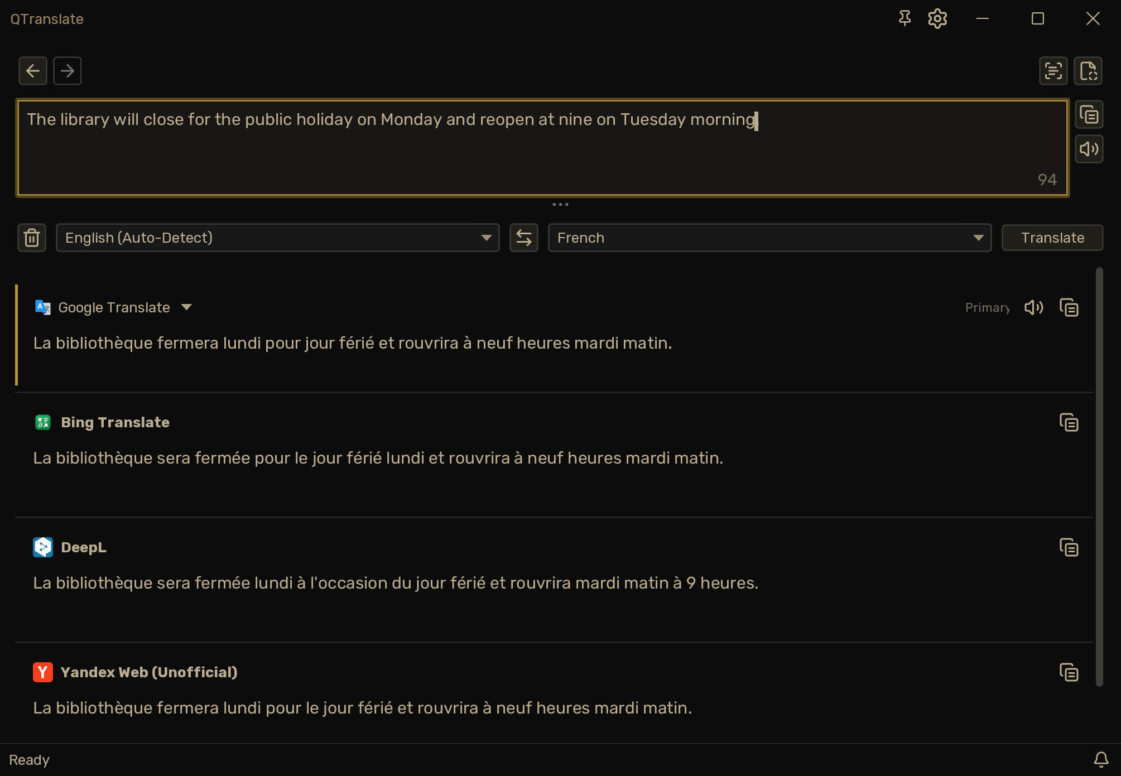The image size is (1121, 776).
Task: Copy the Bing Translate result
Action: [x=1069, y=422]
